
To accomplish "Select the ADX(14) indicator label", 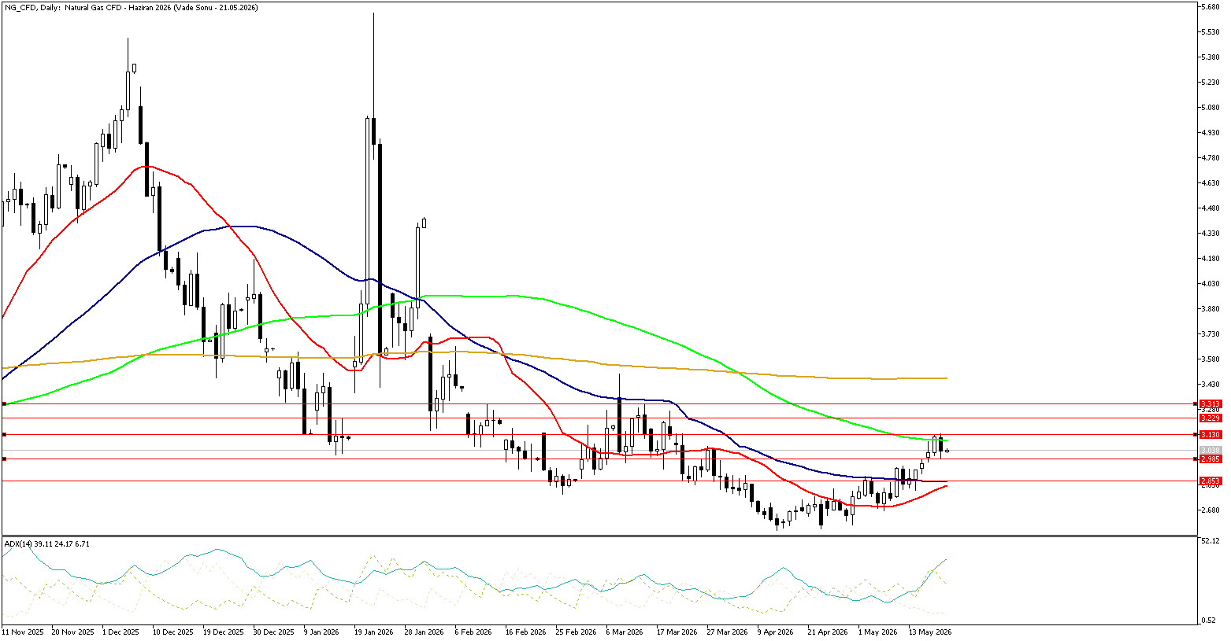I will coord(46,543).
